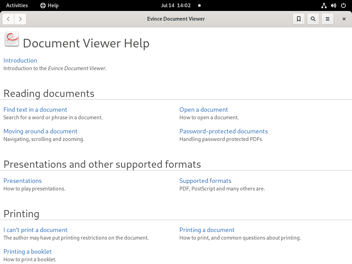Open the search magnifier in header

click(x=313, y=19)
